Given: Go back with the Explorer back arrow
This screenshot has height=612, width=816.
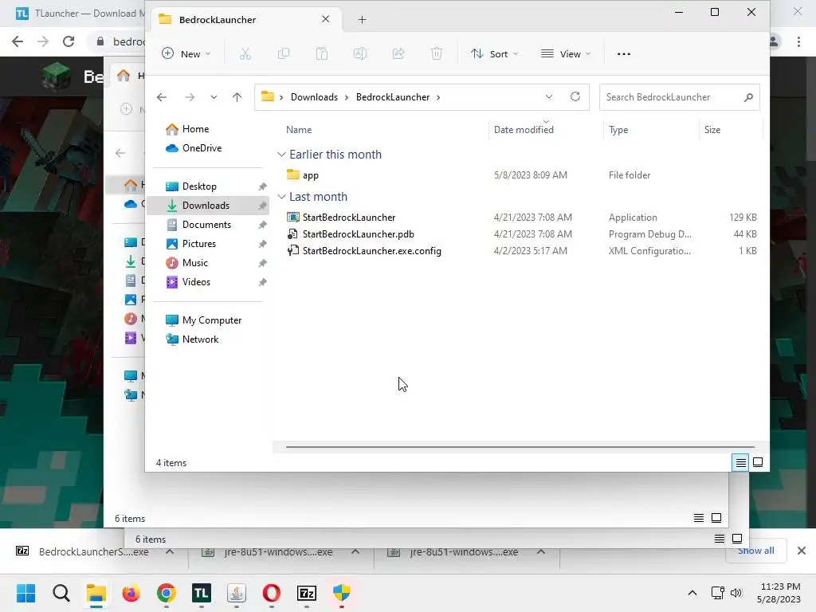Looking at the screenshot, I should pos(162,97).
